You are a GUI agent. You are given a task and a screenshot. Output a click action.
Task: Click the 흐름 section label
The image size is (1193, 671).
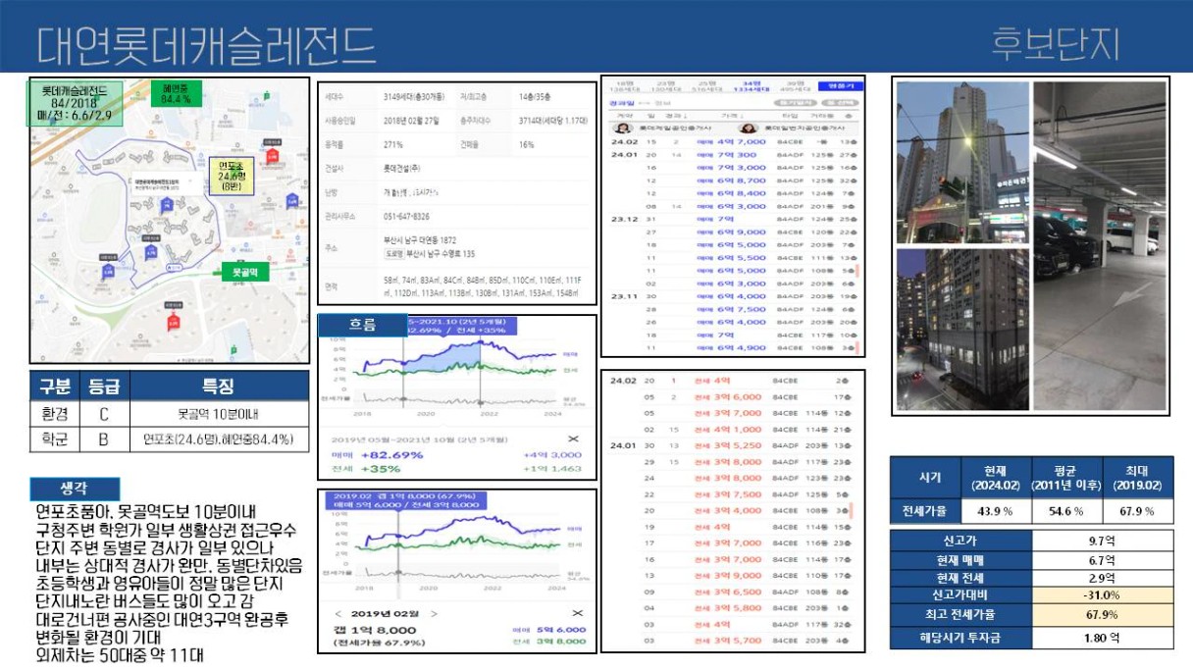click(362, 325)
